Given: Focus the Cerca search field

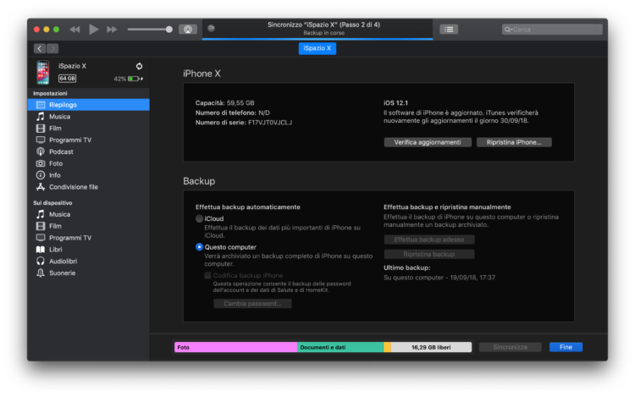Looking at the screenshot, I should [552, 29].
